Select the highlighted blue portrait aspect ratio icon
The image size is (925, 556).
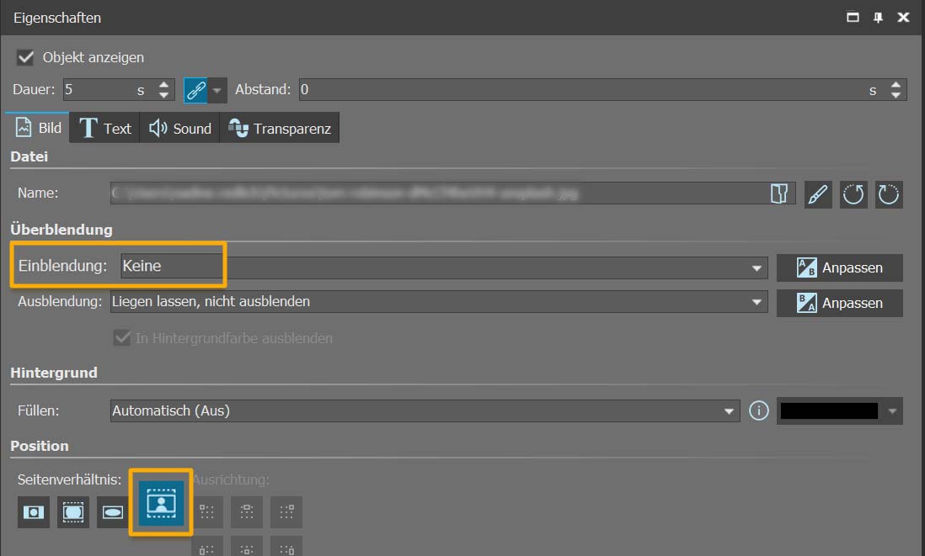click(x=160, y=503)
